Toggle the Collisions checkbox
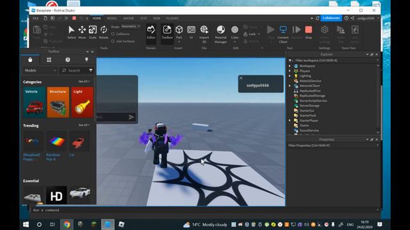Image resolution: width=410 pixels, height=230 pixels. (x=113, y=34)
